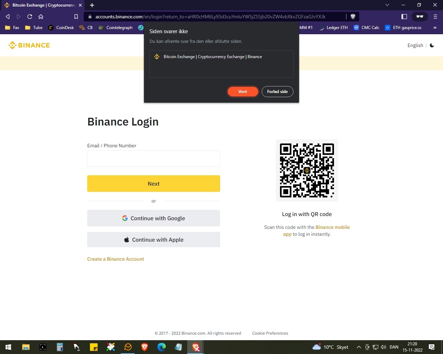
Task: Click the address bar URL
Action: point(210,17)
